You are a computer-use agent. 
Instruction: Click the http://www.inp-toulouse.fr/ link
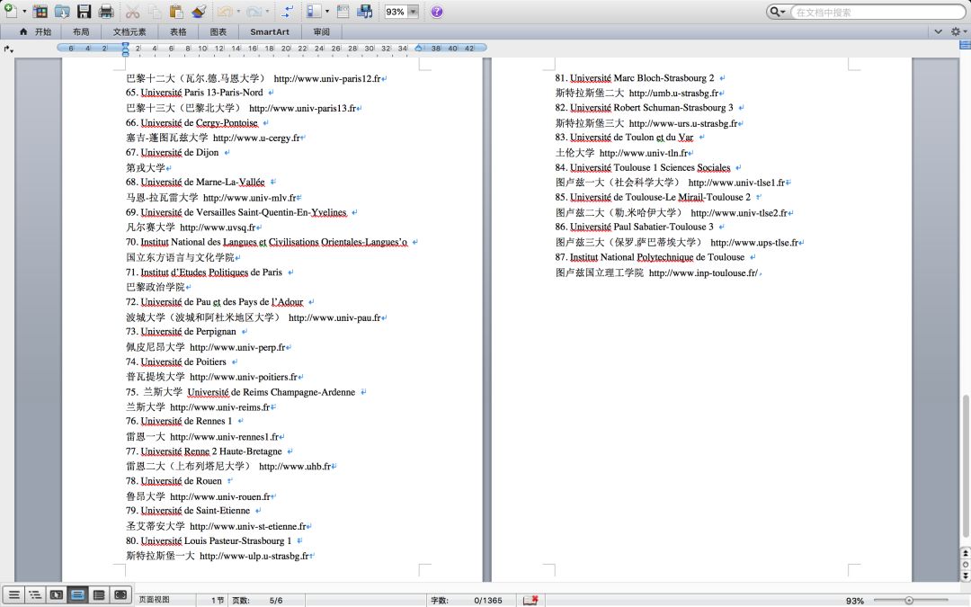703,273
